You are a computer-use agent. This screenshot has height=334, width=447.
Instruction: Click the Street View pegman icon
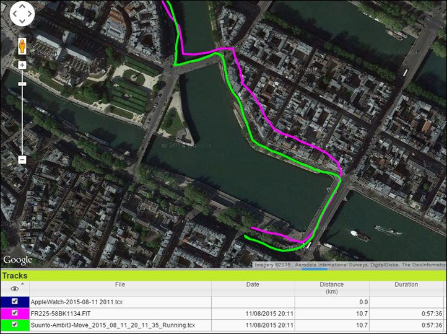tap(22, 47)
